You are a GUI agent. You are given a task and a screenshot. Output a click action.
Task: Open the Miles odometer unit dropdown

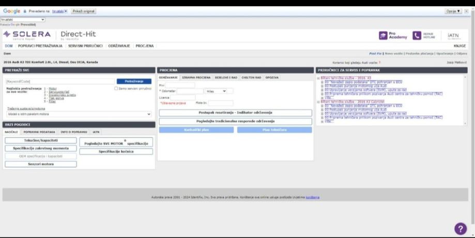click(x=216, y=91)
